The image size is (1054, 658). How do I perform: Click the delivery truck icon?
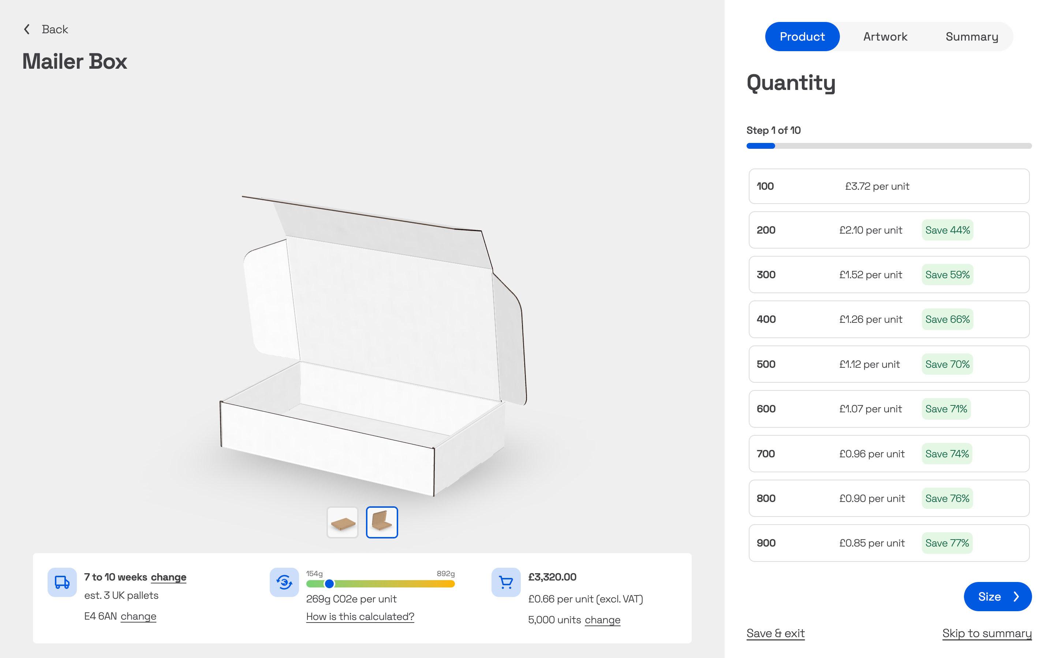(x=62, y=582)
